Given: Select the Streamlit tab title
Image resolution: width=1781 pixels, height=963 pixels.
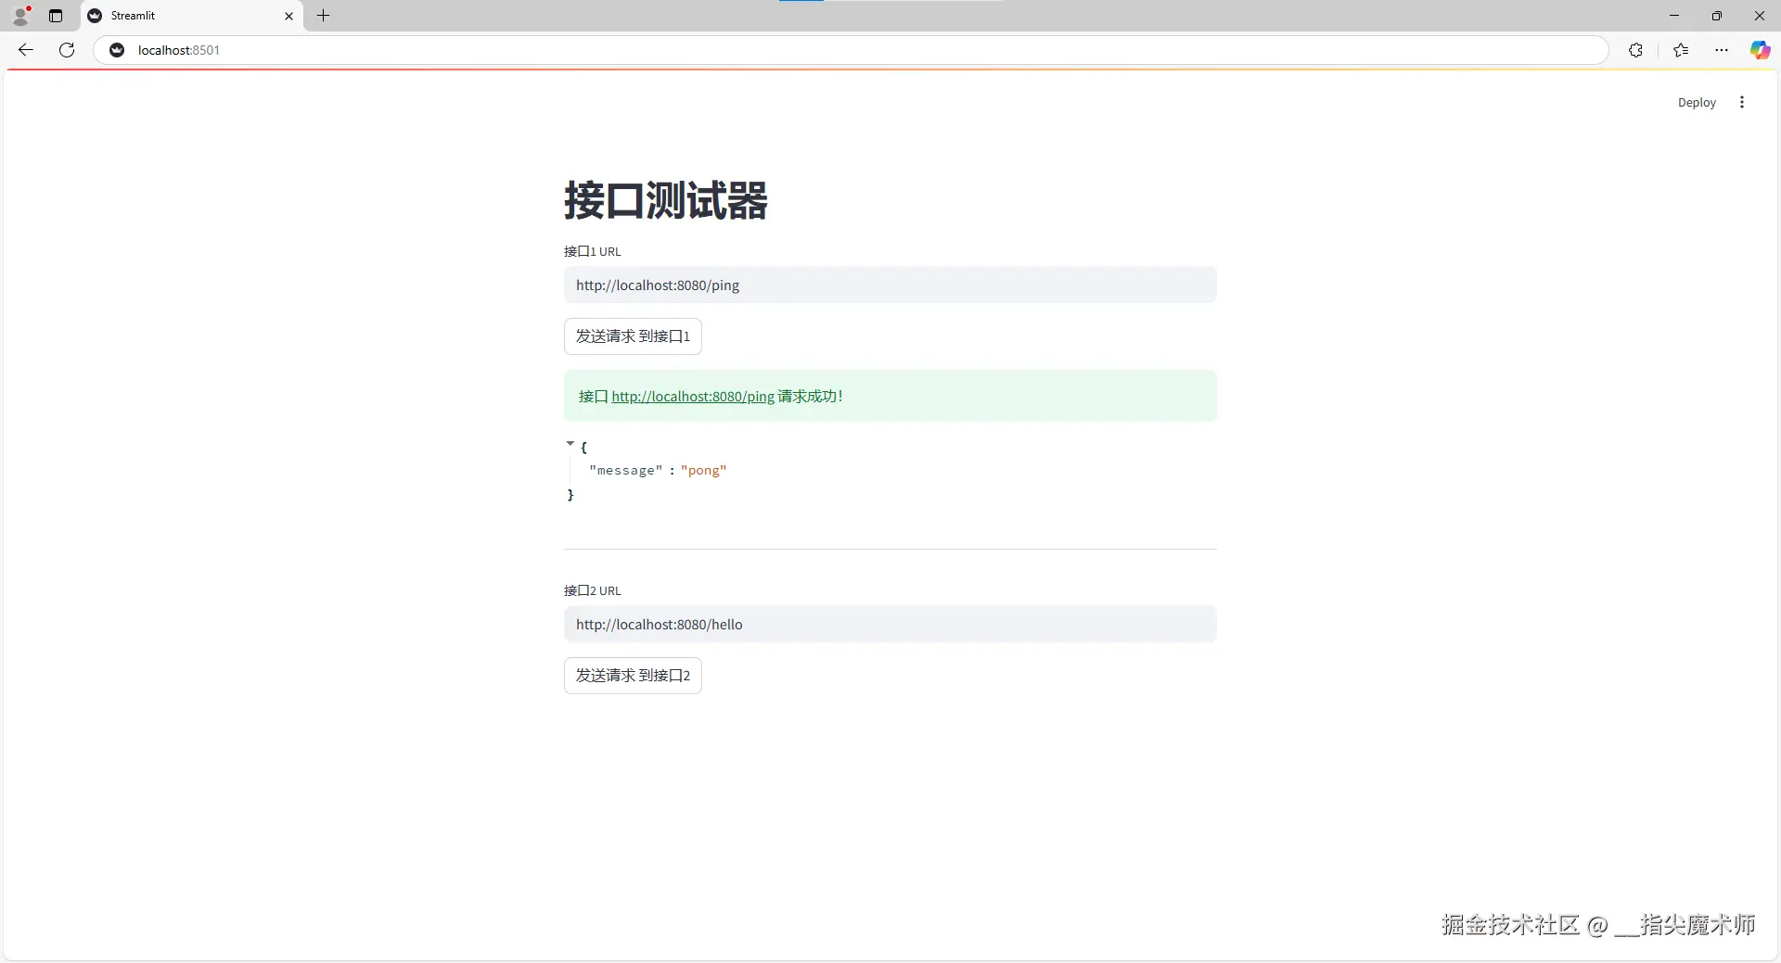Looking at the screenshot, I should (x=133, y=16).
